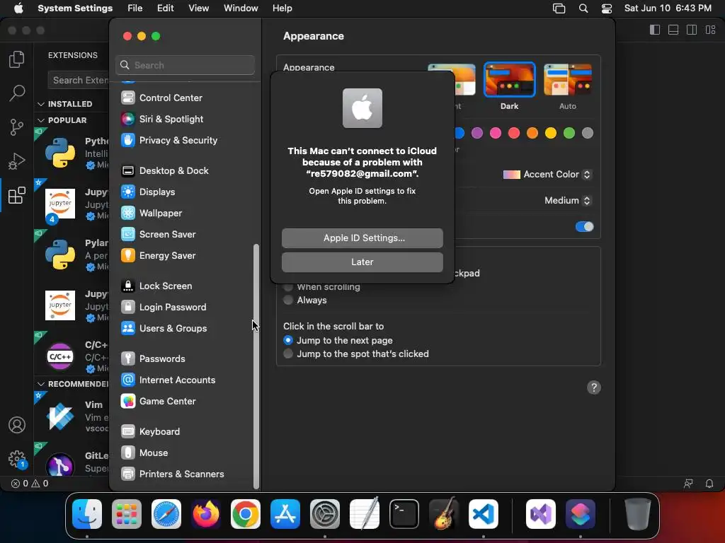Open VS Code Source Control icon
This screenshot has width=725, height=543.
(17, 127)
